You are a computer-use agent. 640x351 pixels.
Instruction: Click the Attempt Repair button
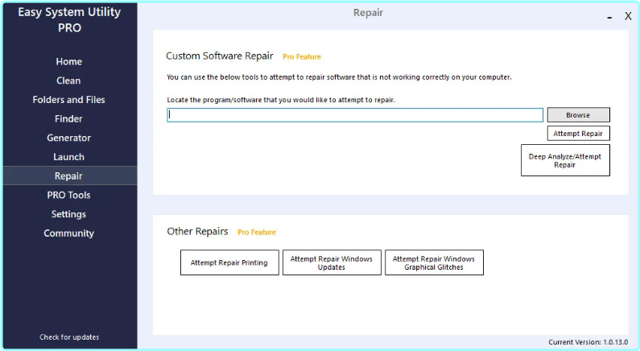578,134
